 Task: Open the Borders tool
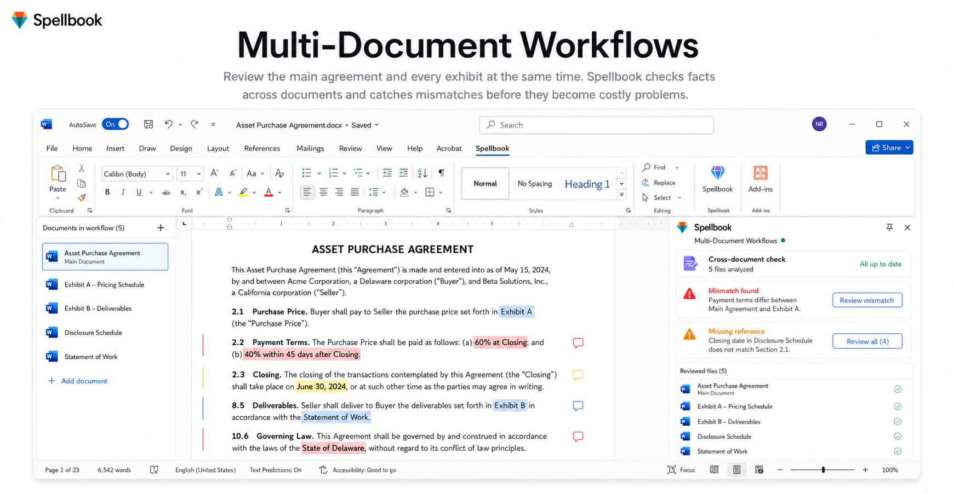[x=430, y=192]
